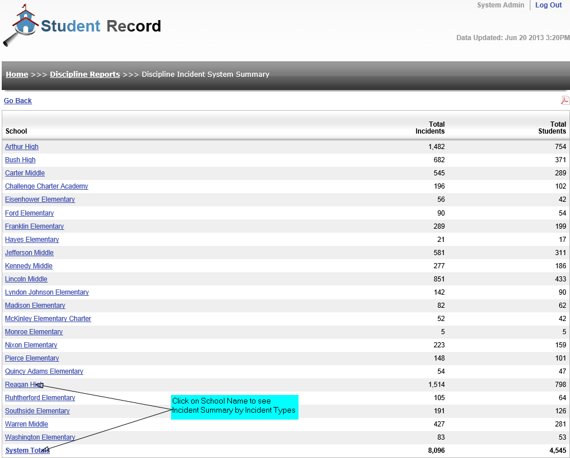
Task: Open the Home breadcrumb link
Action: coord(17,74)
